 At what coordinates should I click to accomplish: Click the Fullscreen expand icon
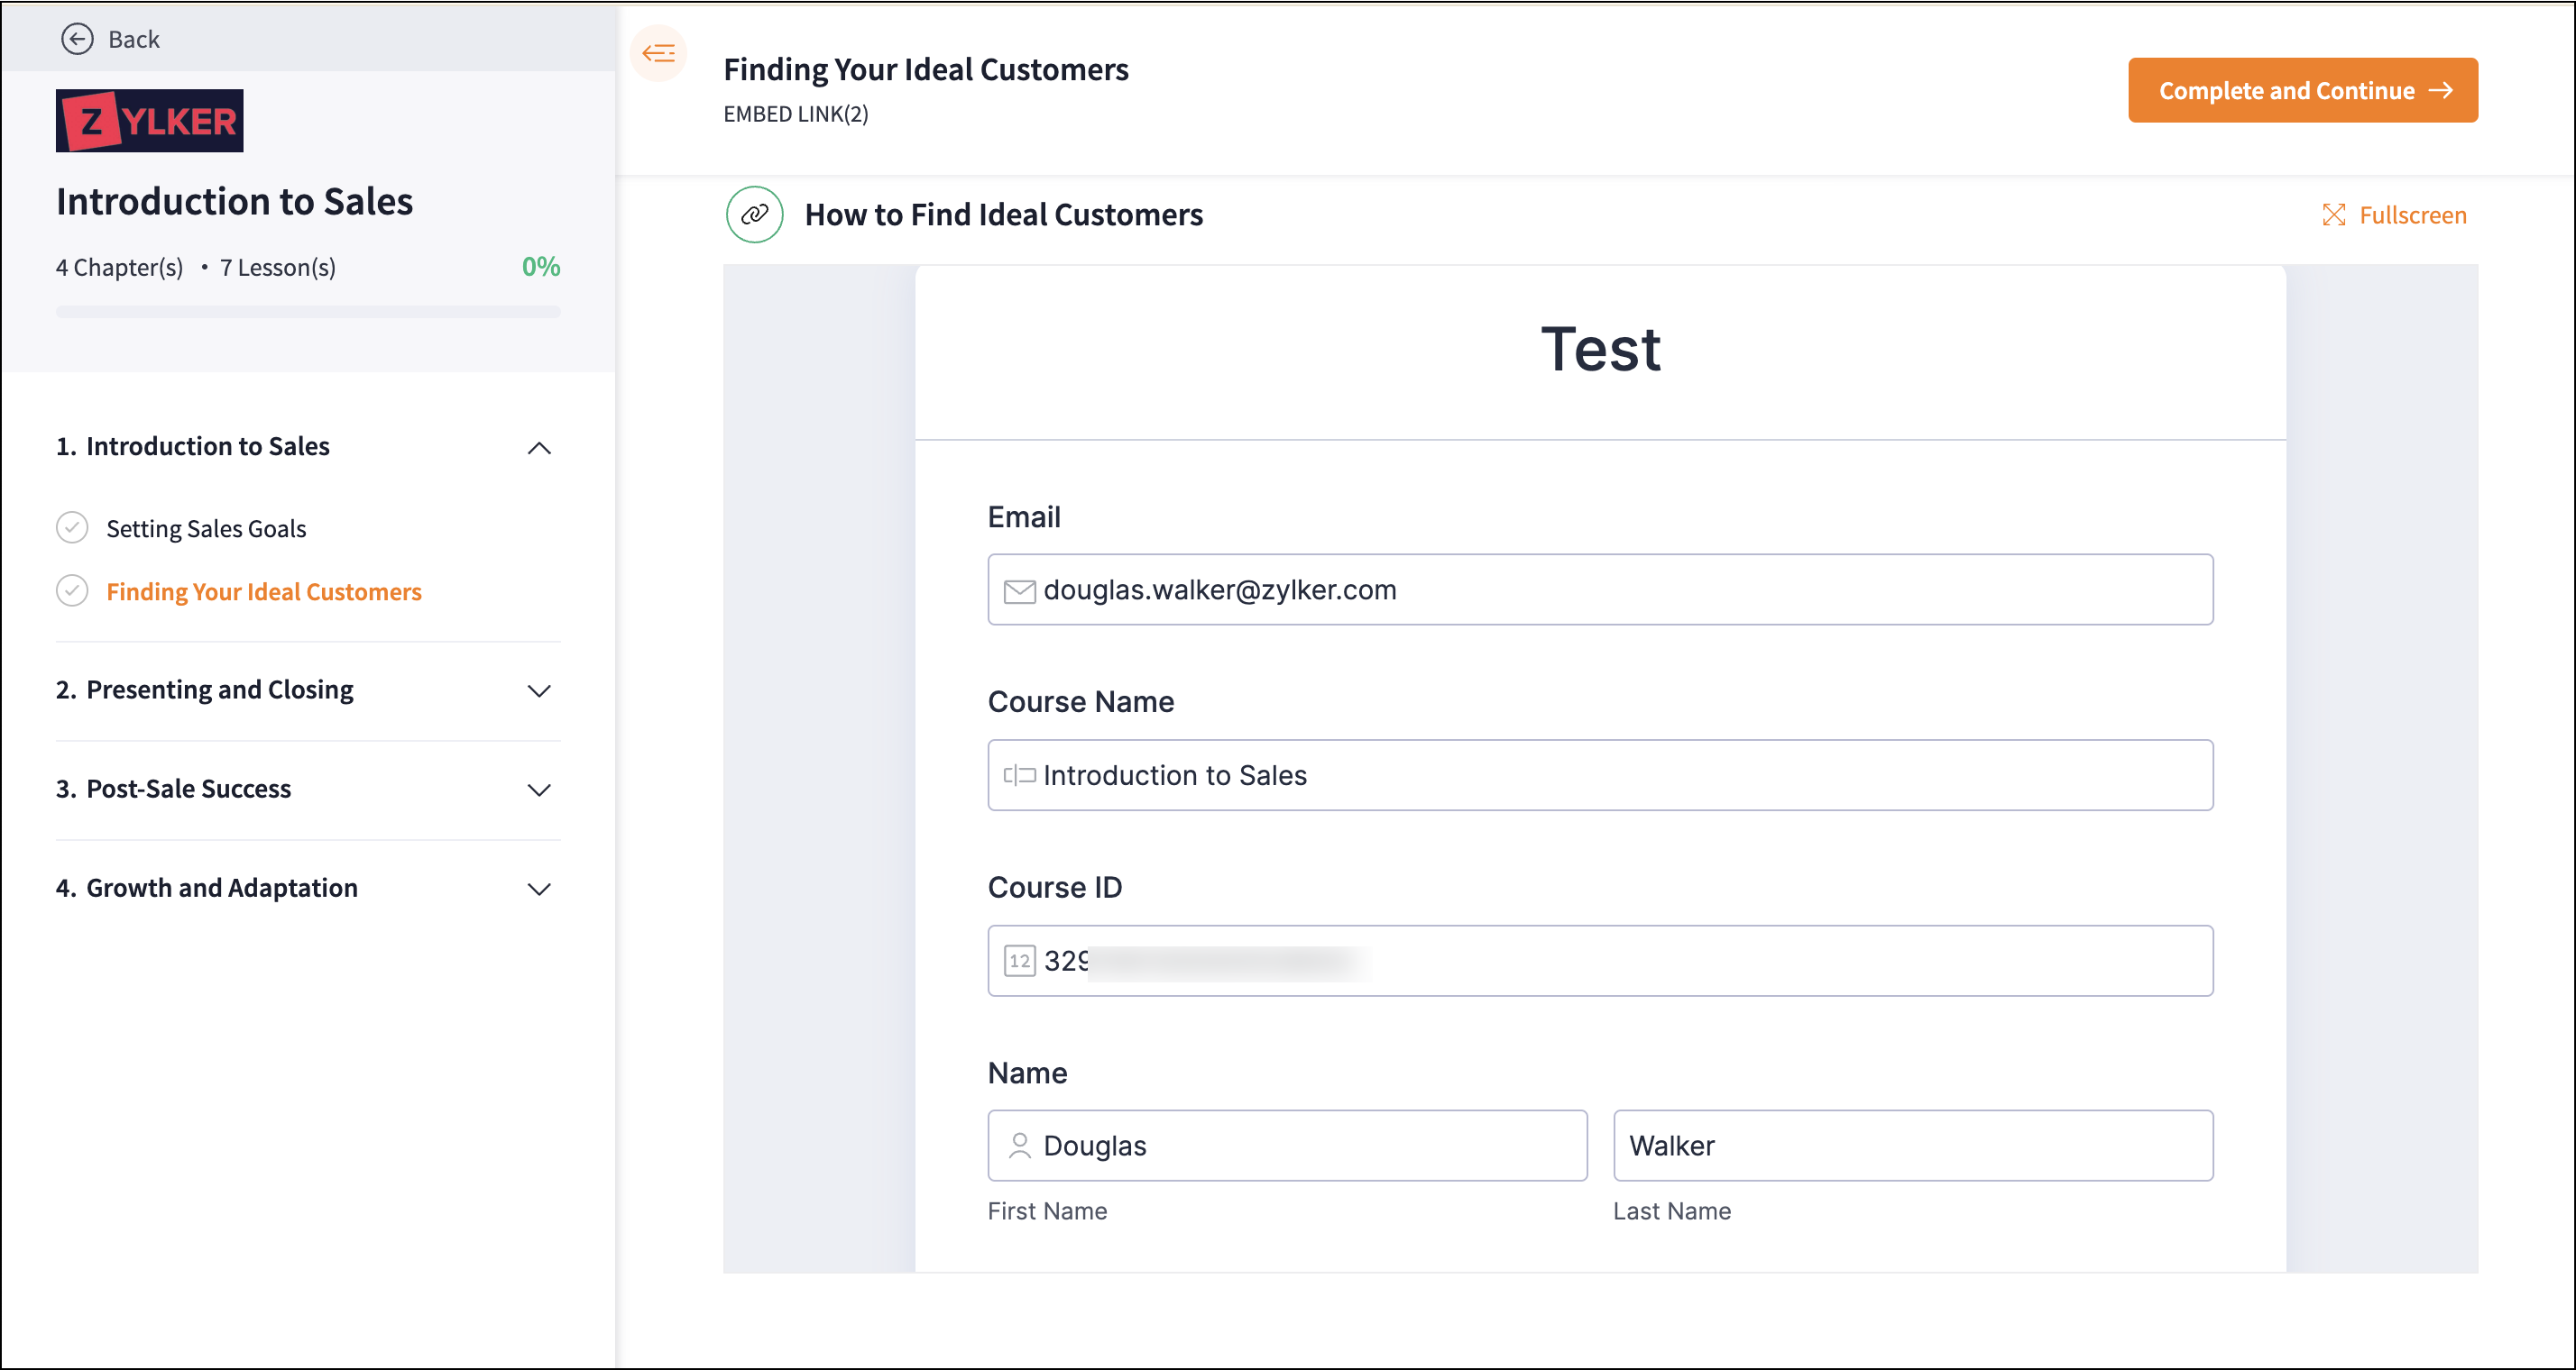click(x=2333, y=215)
